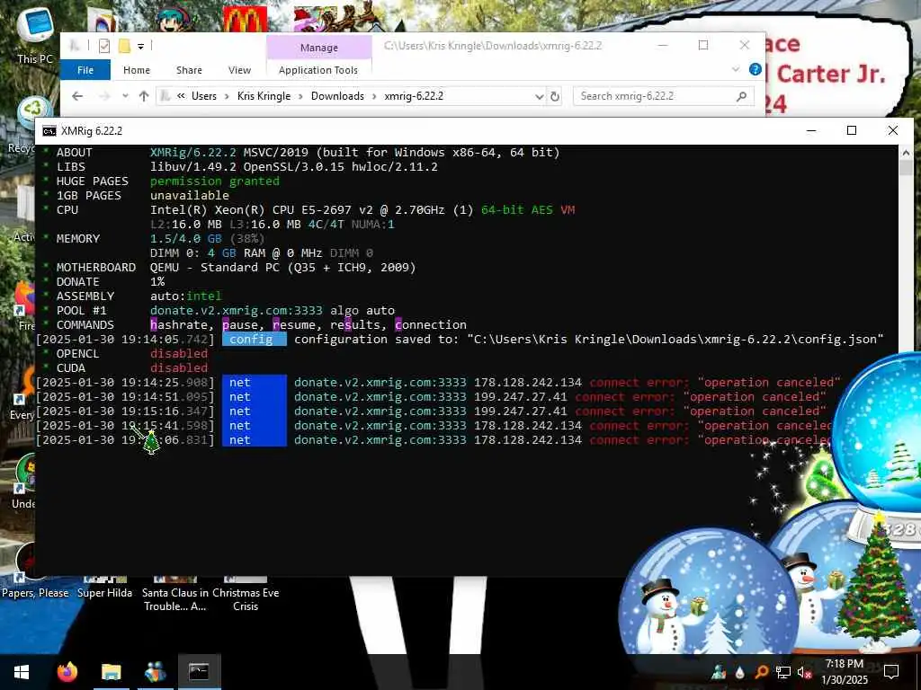Open the recent locations dropdown arrow

click(125, 96)
